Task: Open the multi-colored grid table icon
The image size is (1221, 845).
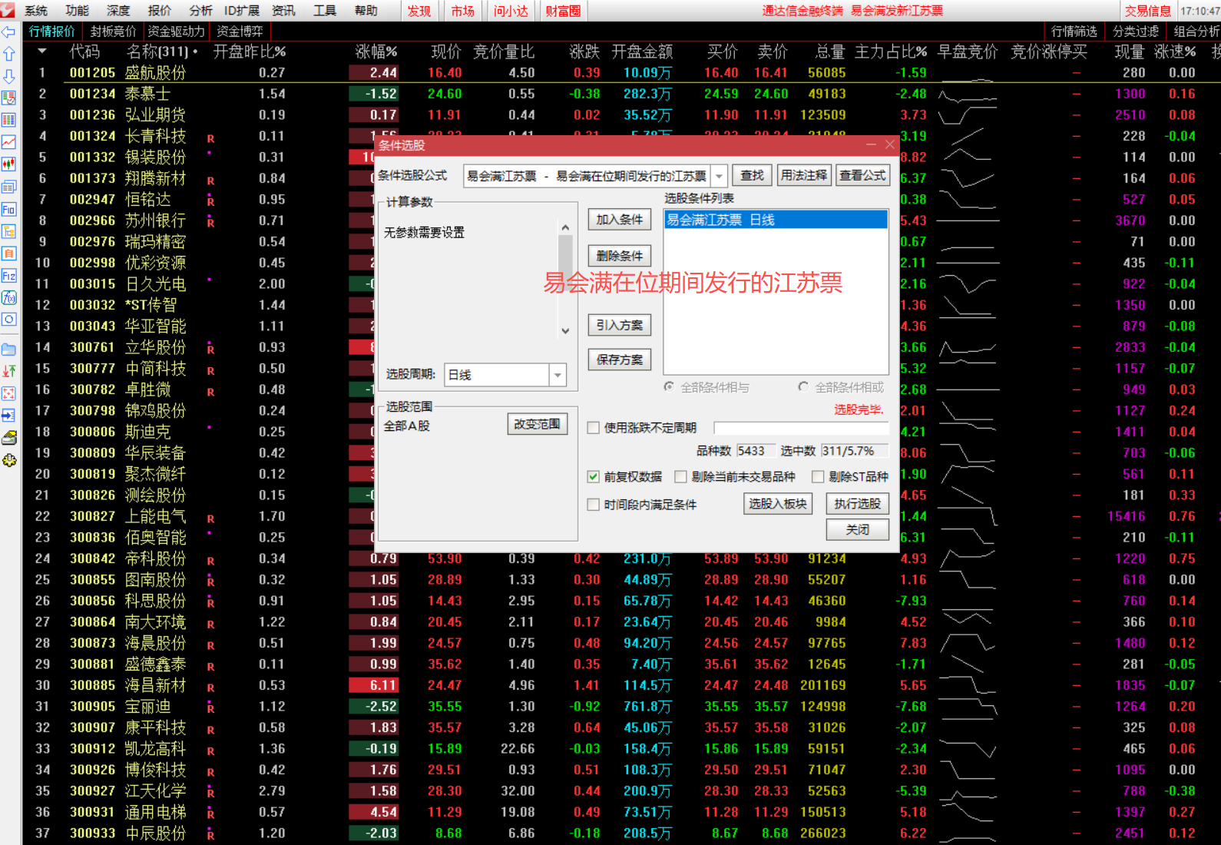Action: click(9, 120)
